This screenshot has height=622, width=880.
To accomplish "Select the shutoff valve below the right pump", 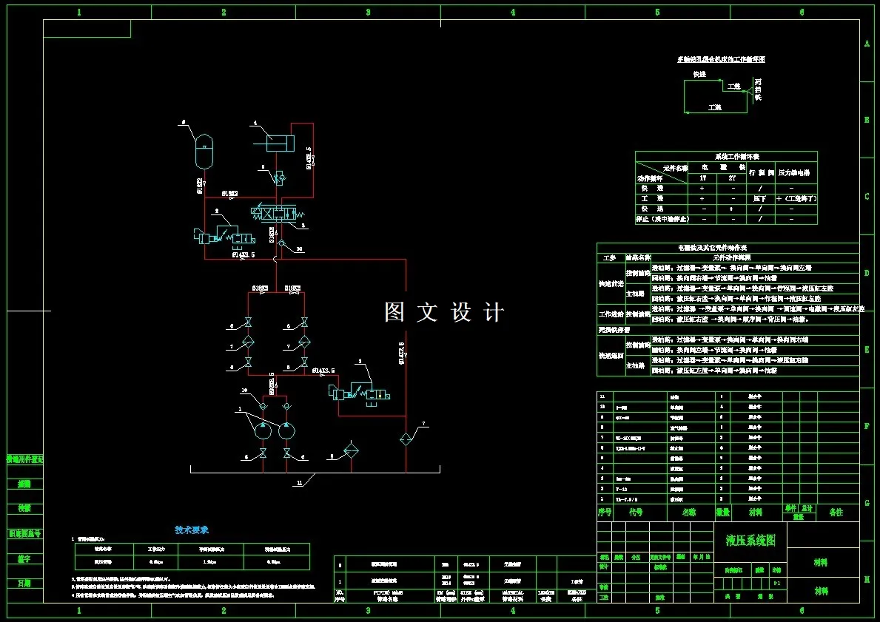I will (x=286, y=453).
